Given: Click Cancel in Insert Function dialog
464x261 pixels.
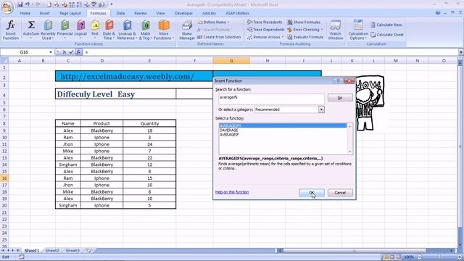Looking at the screenshot, I should 340,193.
